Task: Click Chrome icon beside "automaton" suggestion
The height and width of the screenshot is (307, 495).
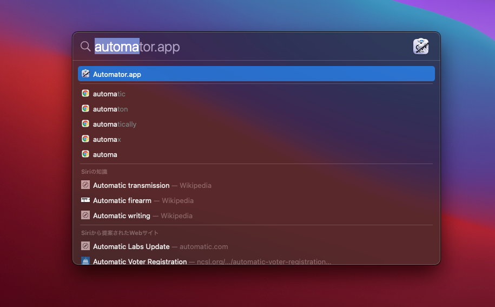Action: [85, 109]
